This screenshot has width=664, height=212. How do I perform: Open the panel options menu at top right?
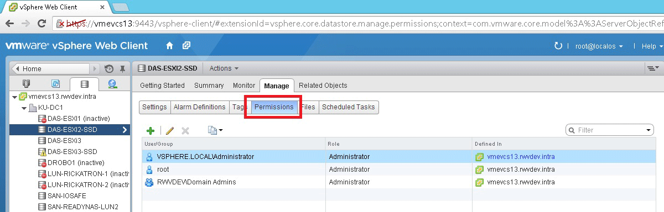tap(652, 68)
